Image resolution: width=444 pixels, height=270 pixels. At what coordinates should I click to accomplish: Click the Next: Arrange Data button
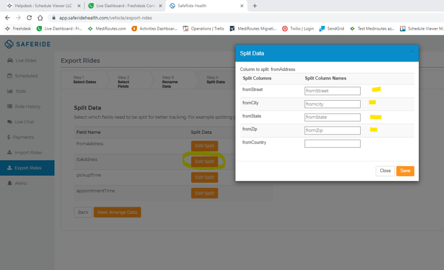[x=117, y=212]
